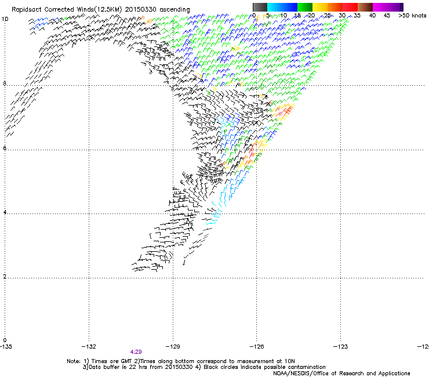Click the longitude label '-126'
Viewport: 429px width, 377px height.
pyautogui.click(x=257, y=347)
